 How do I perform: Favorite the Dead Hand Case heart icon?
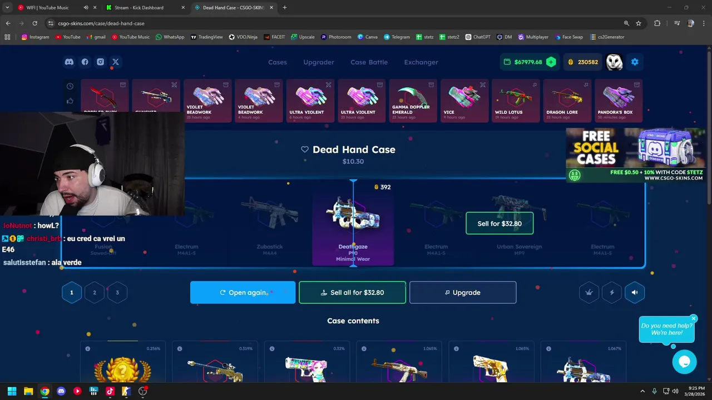coord(305,149)
